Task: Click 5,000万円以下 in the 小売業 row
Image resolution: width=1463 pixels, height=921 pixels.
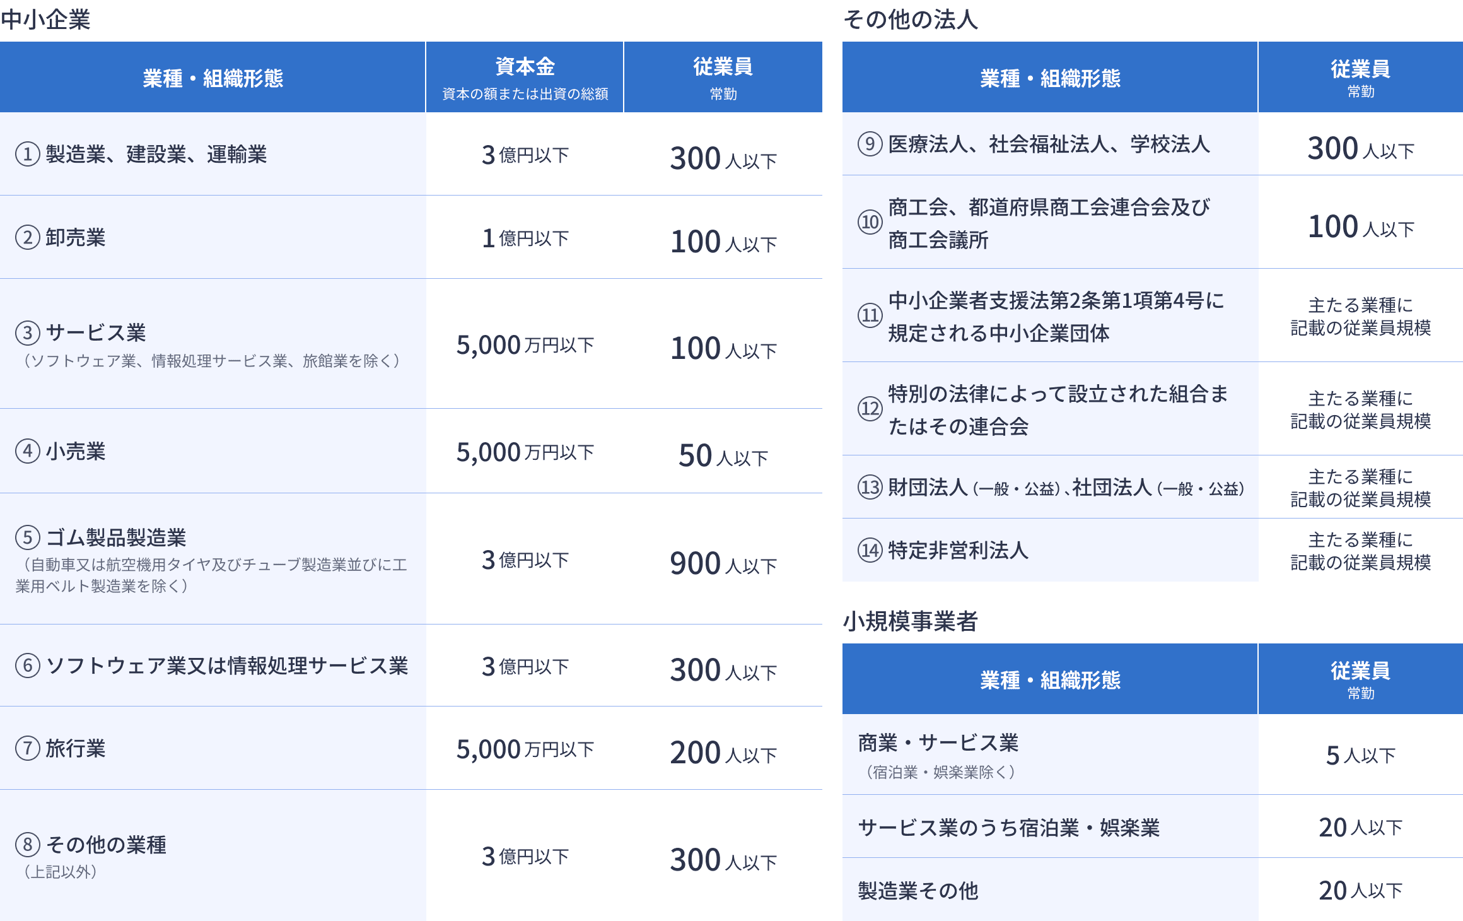Action: 525,452
